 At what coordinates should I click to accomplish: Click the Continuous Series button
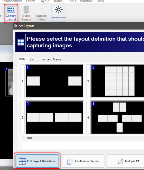(x=83, y=161)
